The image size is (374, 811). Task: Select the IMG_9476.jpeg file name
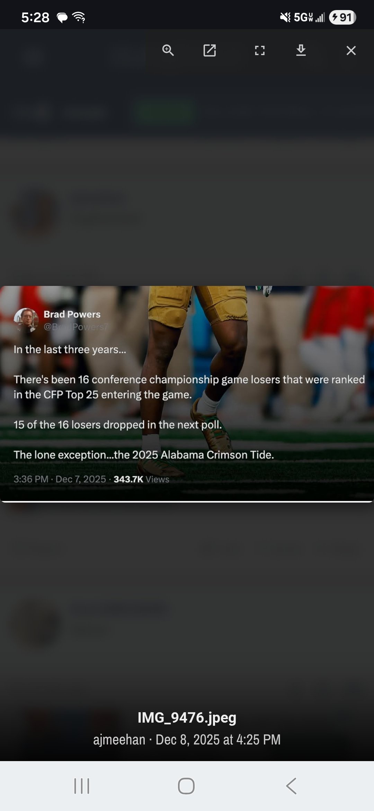point(187,718)
